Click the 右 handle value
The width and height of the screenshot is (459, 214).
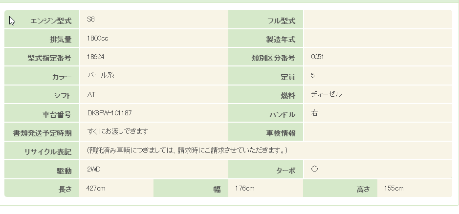click(x=314, y=113)
